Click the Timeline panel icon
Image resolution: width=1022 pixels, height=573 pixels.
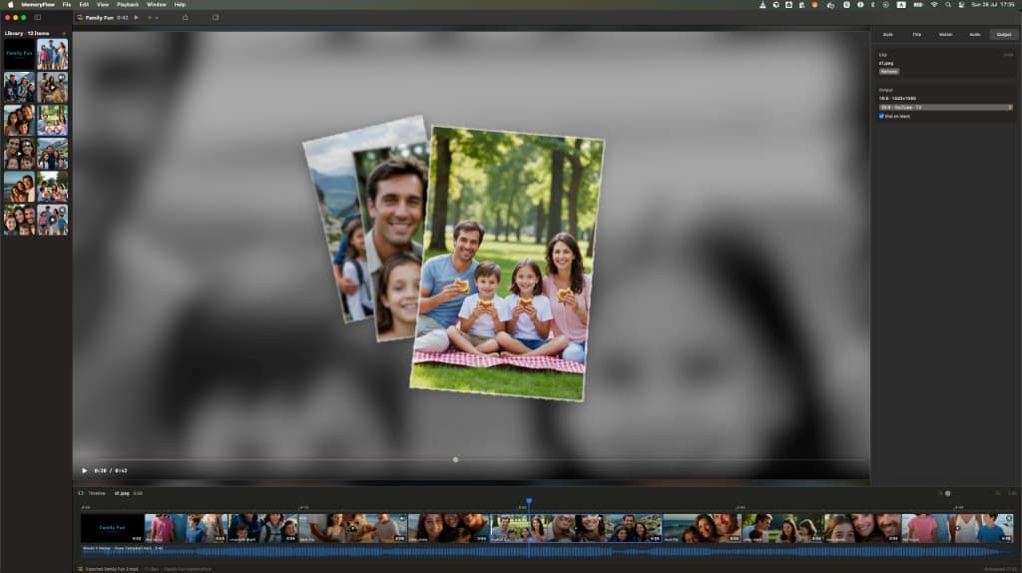(81, 493)
